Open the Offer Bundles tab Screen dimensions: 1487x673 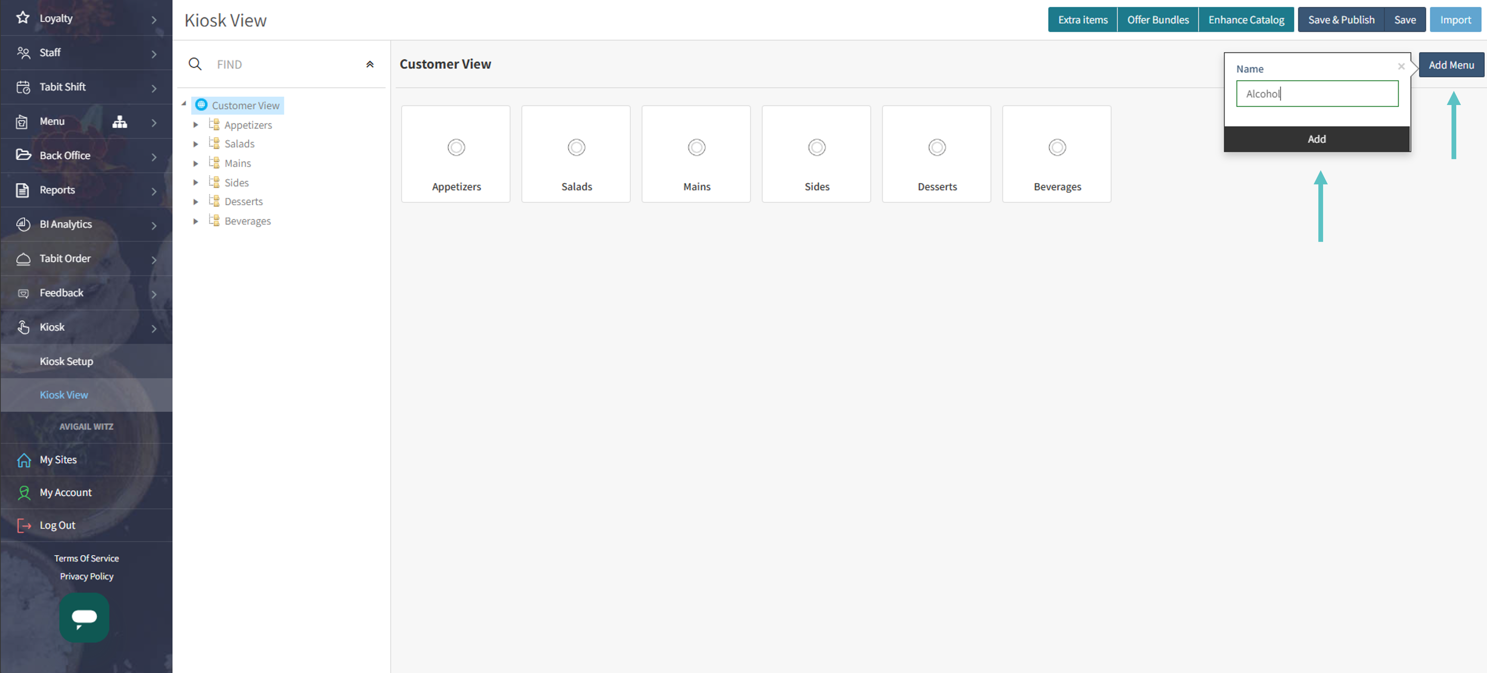pos(1157,20)
